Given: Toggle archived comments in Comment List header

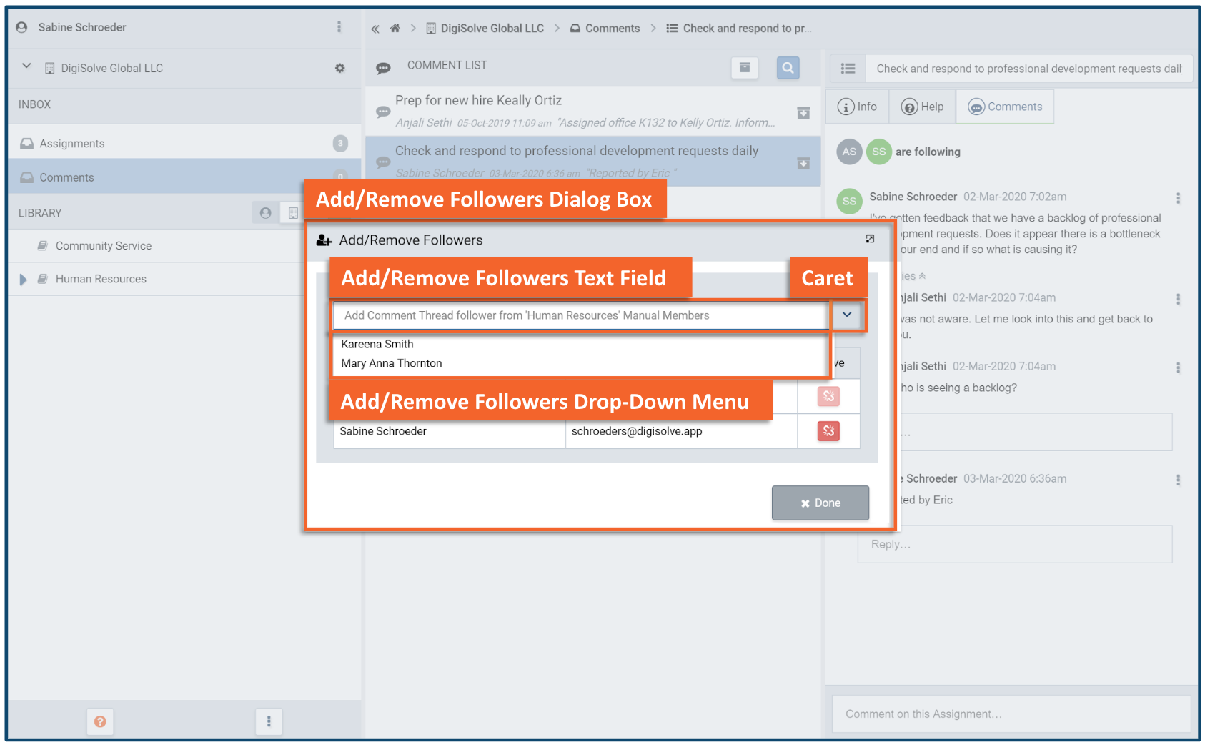Looking at the screenshot, I should (x=745, y=67).
